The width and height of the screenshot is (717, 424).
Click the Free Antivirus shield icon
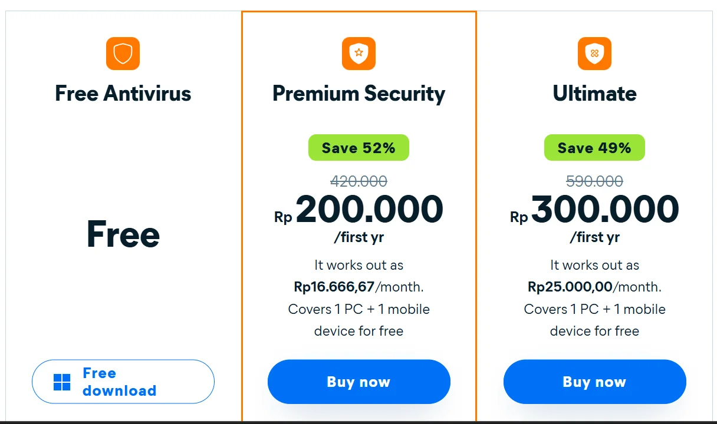tap(123, 54)
